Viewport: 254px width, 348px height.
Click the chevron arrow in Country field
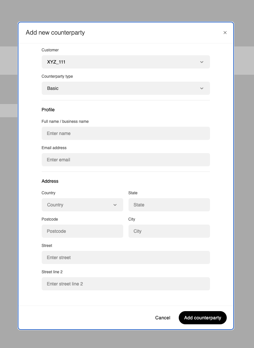115,205
